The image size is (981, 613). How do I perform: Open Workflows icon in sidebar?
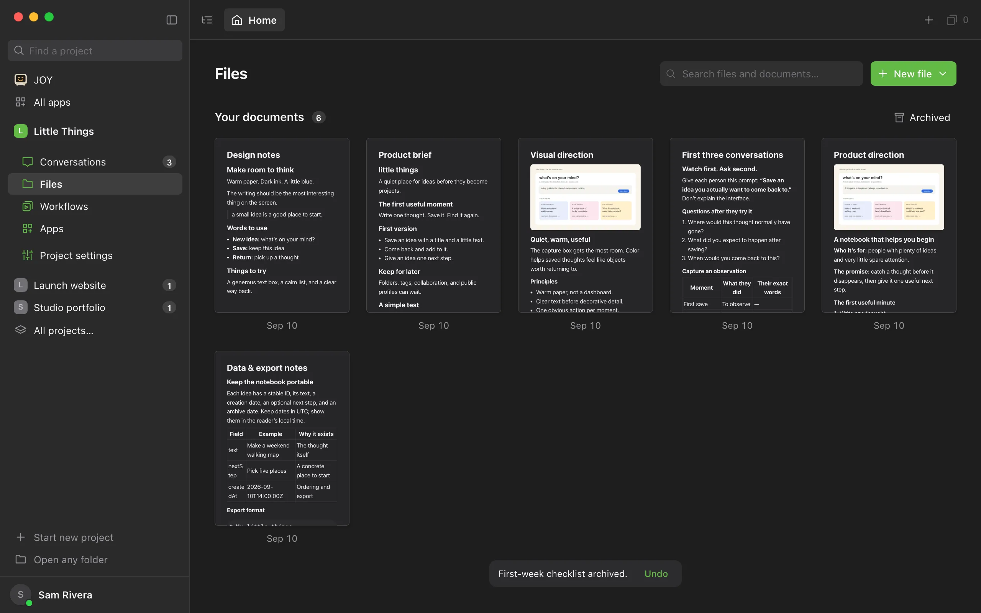[28, 207]
